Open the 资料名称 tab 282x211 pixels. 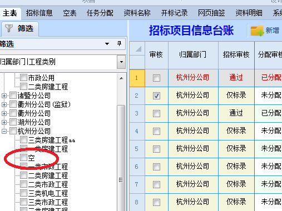137,13
